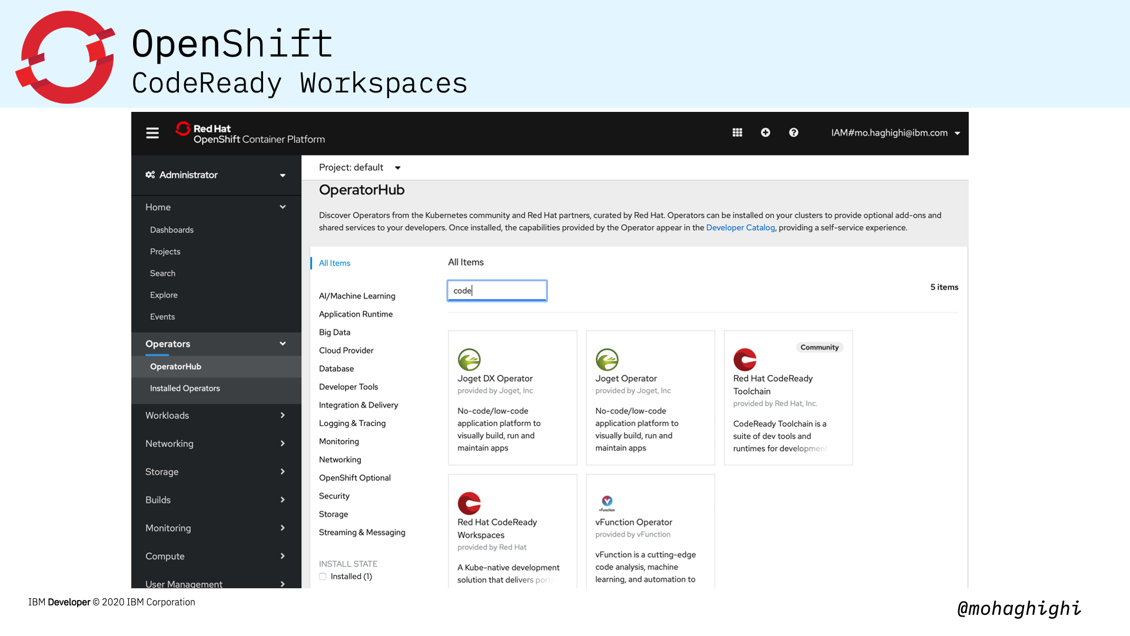Filter by Integration & Delivery category
This screenshot has height=636, width=1130.
coord(358,405)
